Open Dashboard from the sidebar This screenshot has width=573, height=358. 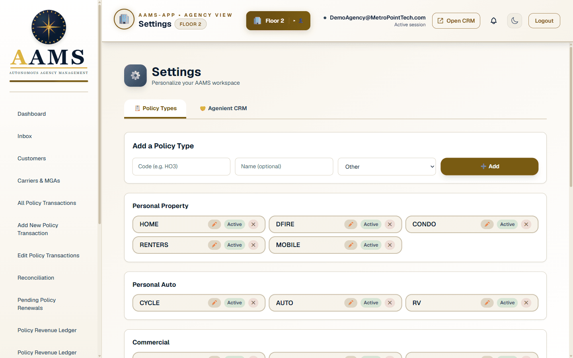tap(31, 114)
